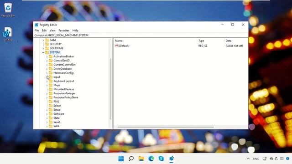Expand the Maps key
Screen dimensions: 292x164
47,85
